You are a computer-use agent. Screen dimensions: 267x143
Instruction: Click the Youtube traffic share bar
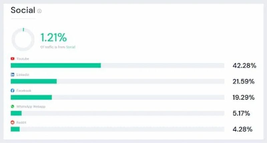pyautogui.click(x=117, y=65)
